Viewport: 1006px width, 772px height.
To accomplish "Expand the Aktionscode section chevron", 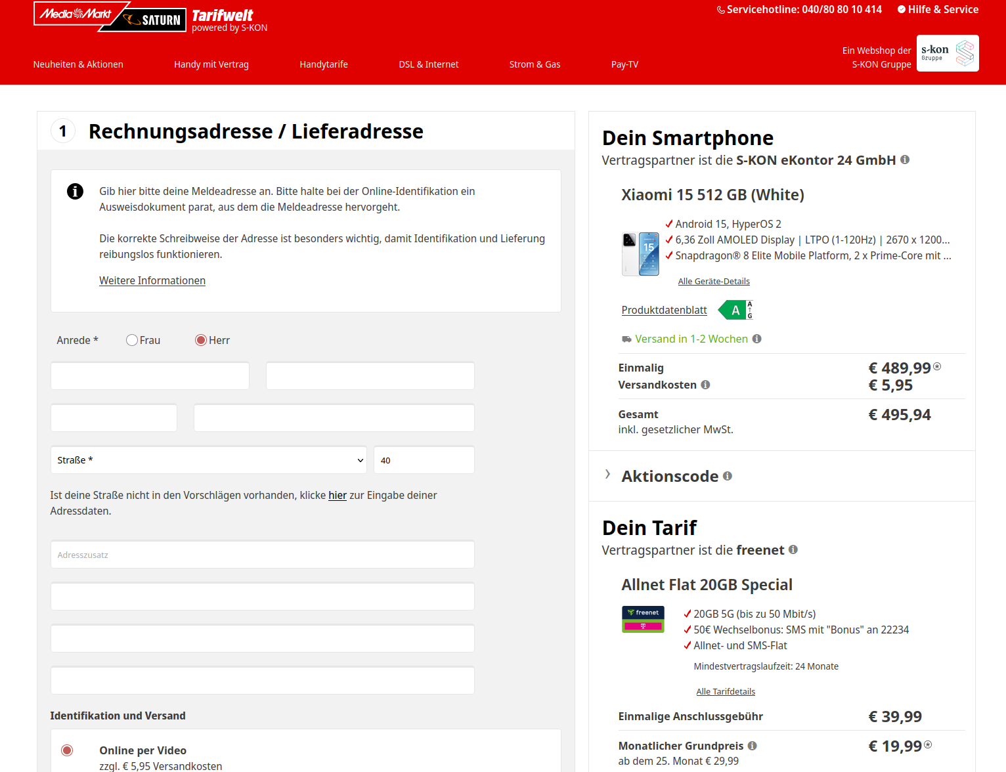I will [x=608, y=475].
